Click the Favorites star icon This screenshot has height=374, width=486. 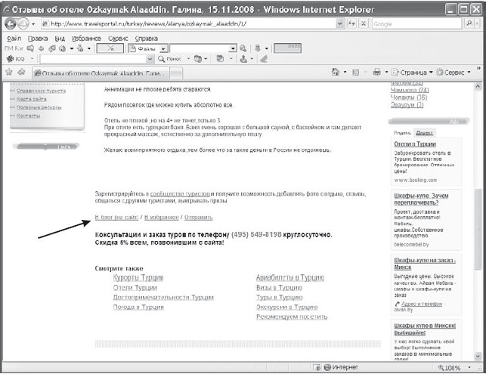click(x=9, y=72)
